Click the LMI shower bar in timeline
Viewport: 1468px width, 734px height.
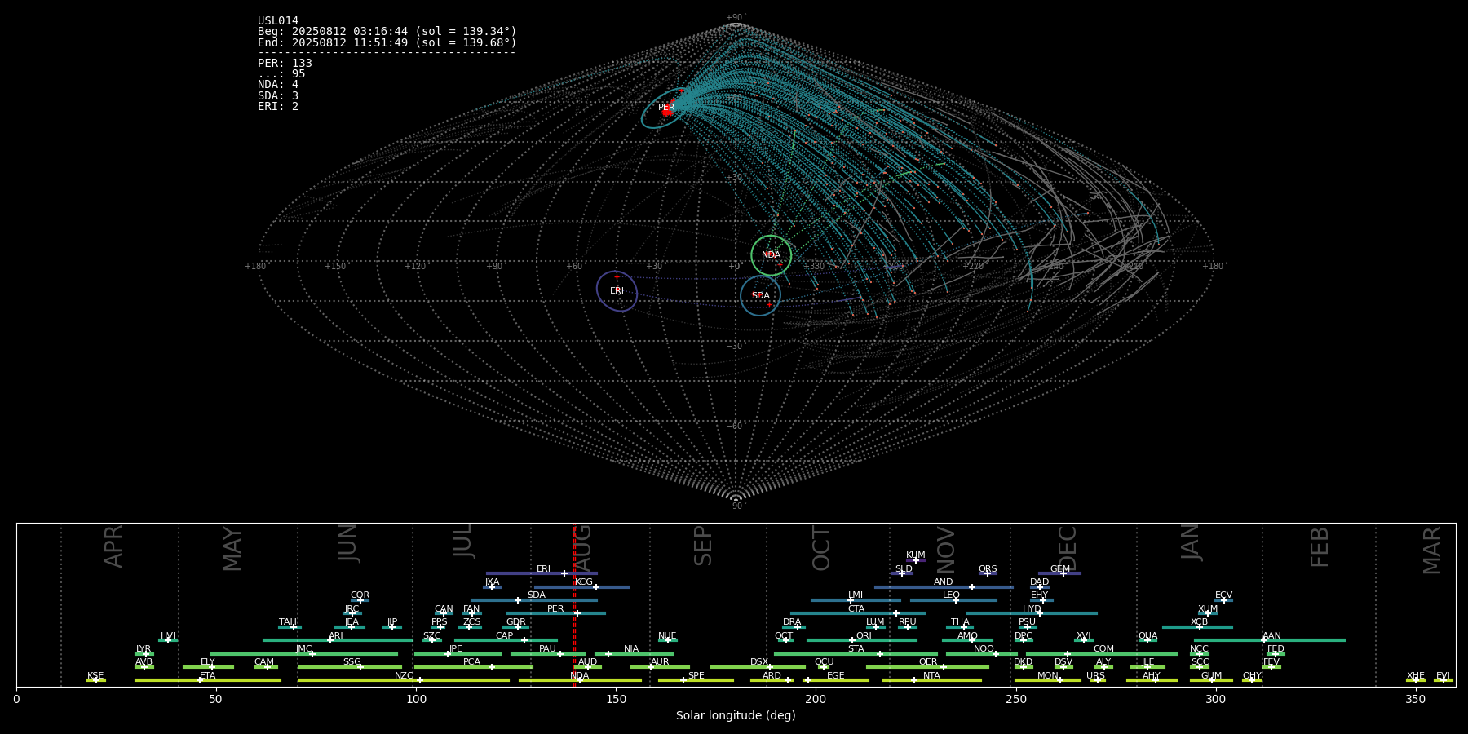pos(856,600)
